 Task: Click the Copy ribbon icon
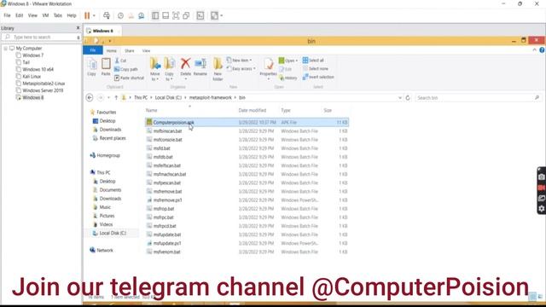(x=92, y=67)
